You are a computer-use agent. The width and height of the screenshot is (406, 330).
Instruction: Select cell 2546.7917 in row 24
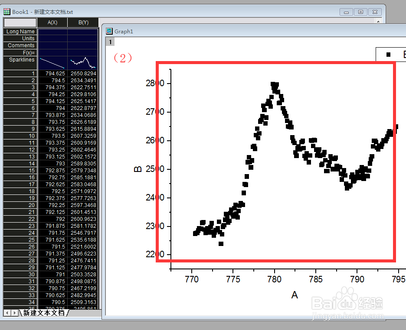83,233
